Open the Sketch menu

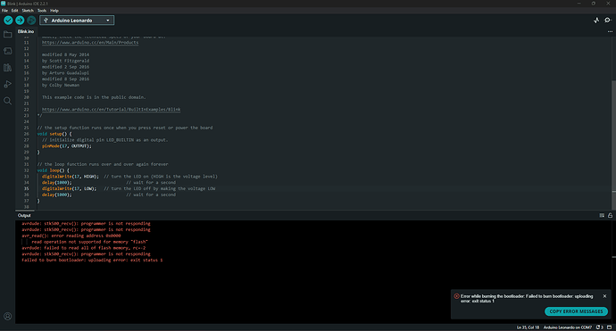[x=28, y=11]
